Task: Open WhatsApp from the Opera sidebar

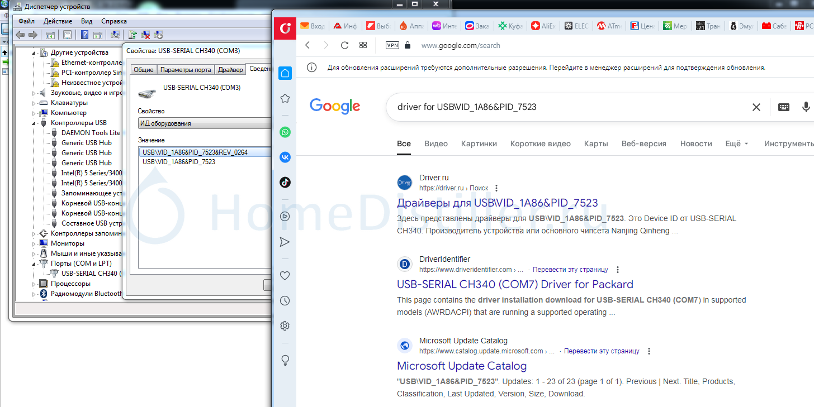Action: [285, 132]
